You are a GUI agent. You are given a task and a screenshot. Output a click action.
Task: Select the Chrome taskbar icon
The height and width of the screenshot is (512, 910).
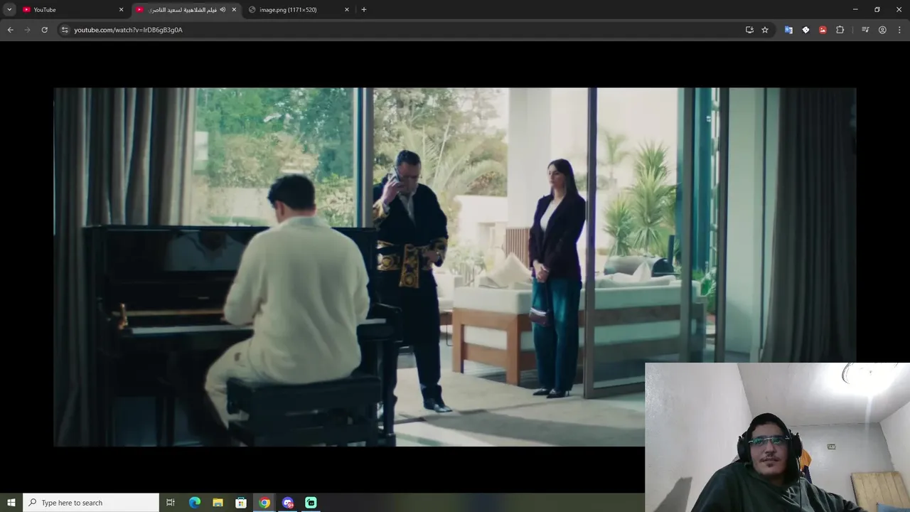pos(264,503)
